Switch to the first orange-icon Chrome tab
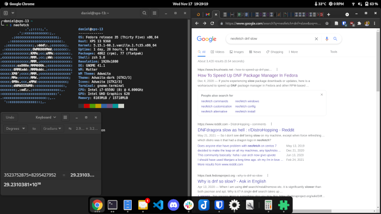 [198, 15]
